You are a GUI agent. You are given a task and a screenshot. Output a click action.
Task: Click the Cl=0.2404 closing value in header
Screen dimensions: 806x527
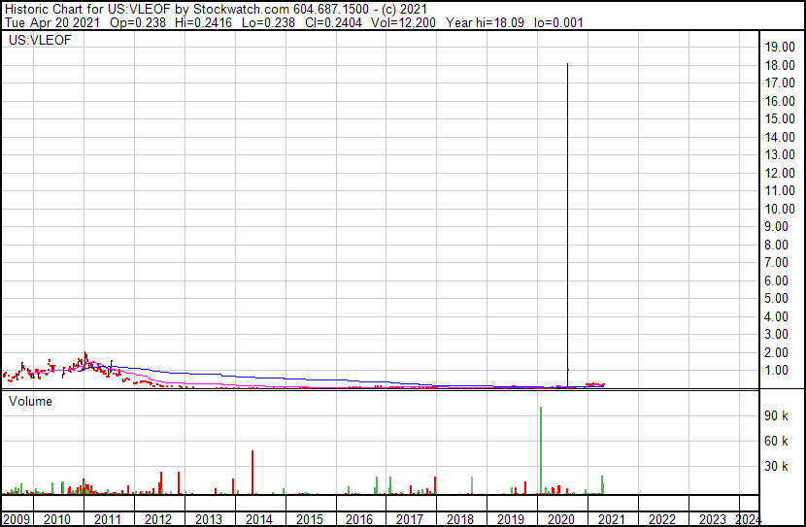click(x=333, y=22)
